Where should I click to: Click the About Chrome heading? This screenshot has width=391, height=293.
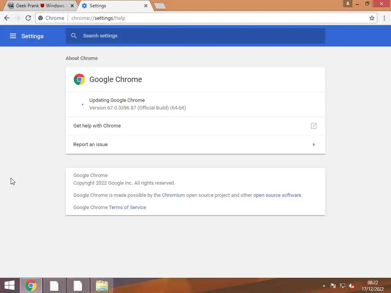pos(82,58)
